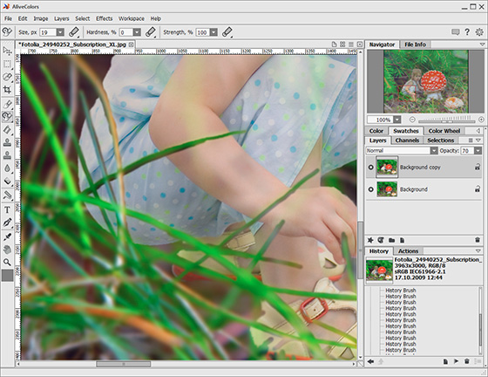This screenshot has width=488, height=377.
Task: Hide the Background layer
Action: (x=370, y=189)
